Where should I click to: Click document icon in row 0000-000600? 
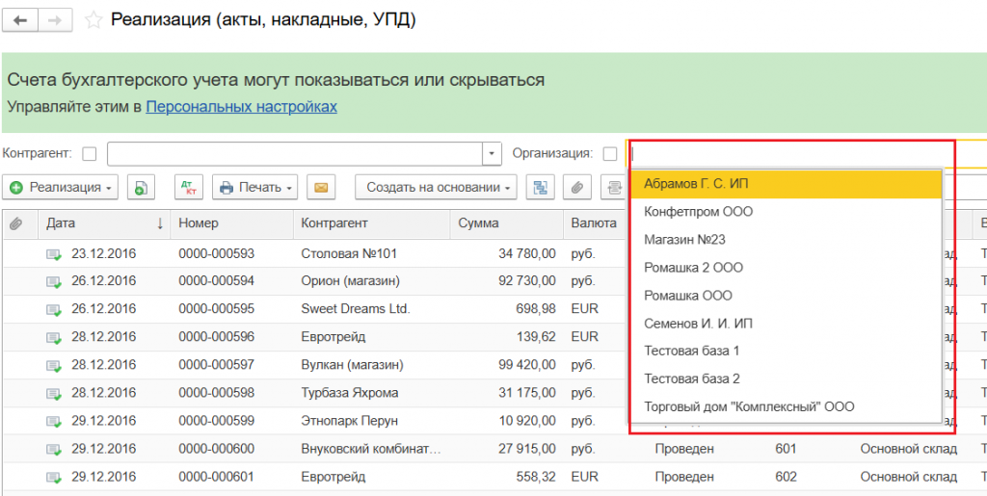pyautogui.click(x=54, y=450)
